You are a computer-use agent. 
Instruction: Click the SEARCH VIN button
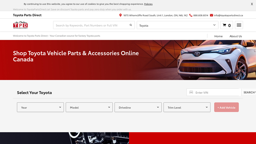pyautogui.click(x=249, y=92)
